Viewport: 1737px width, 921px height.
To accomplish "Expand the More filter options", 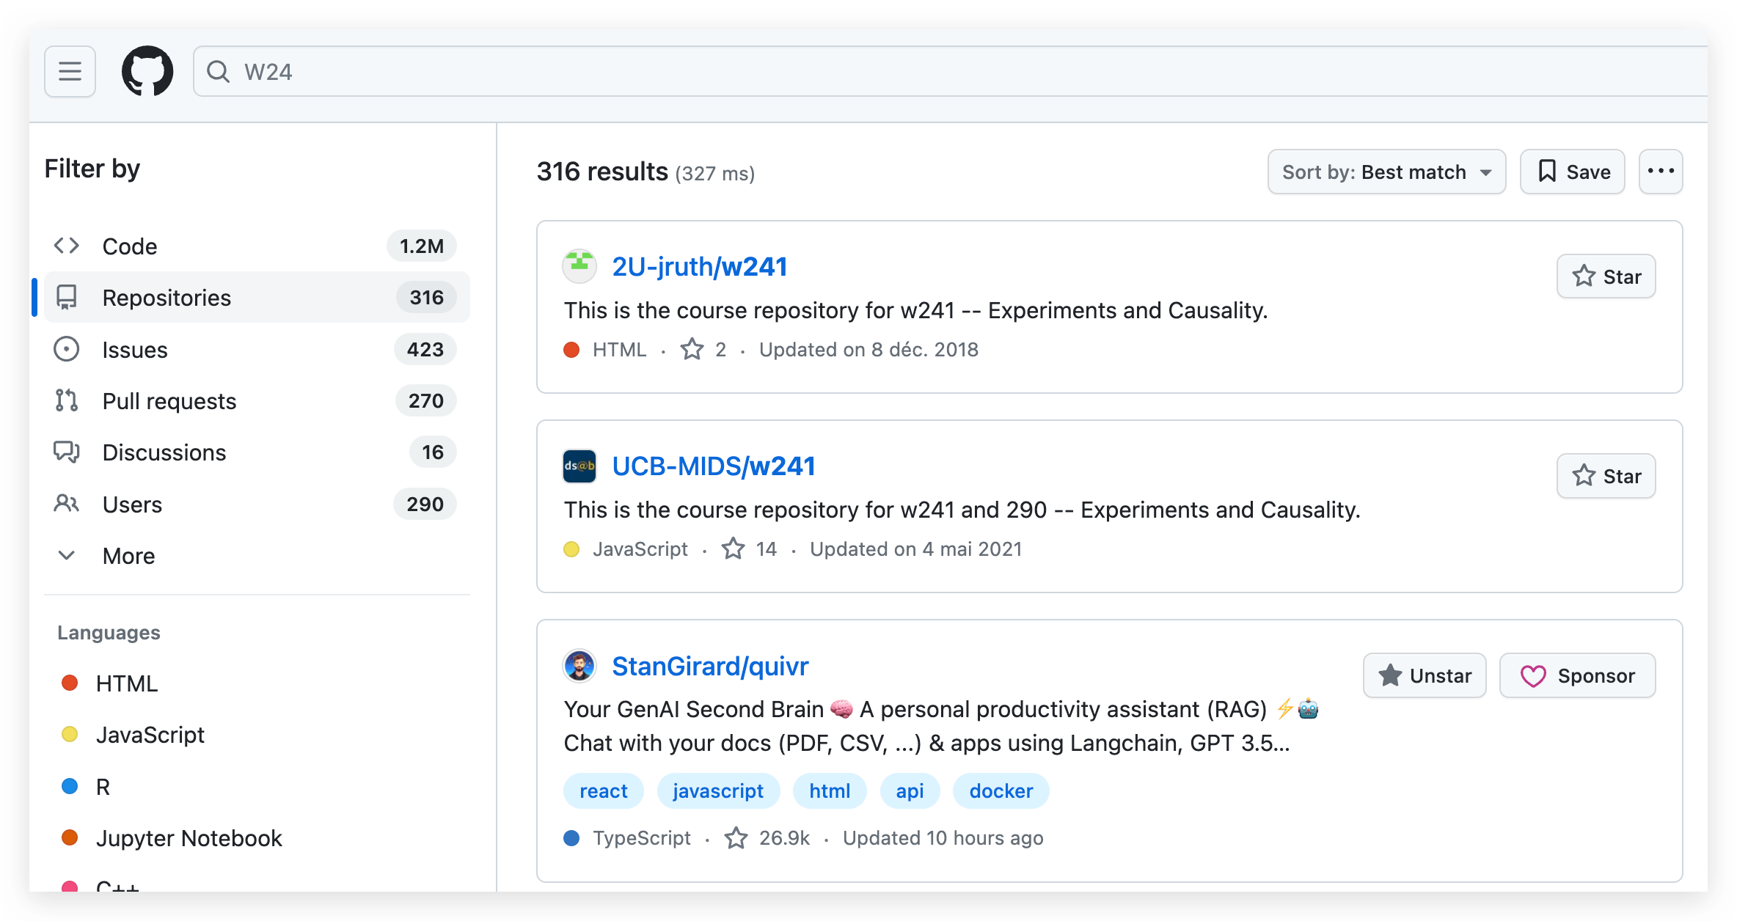I will click(x=128, y=556).
